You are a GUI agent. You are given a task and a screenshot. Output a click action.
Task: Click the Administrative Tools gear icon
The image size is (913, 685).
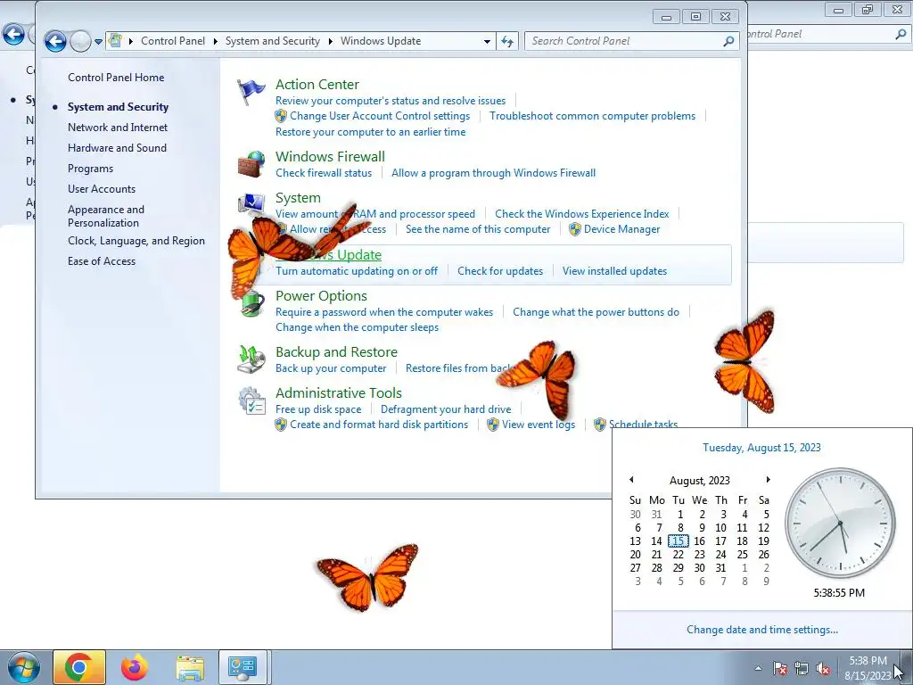(251, 400)
